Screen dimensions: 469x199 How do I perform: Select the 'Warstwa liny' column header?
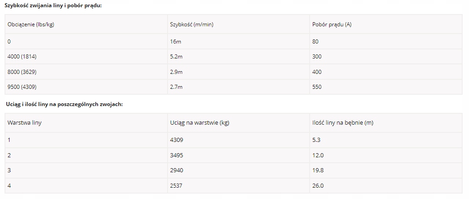pos(25,123)
